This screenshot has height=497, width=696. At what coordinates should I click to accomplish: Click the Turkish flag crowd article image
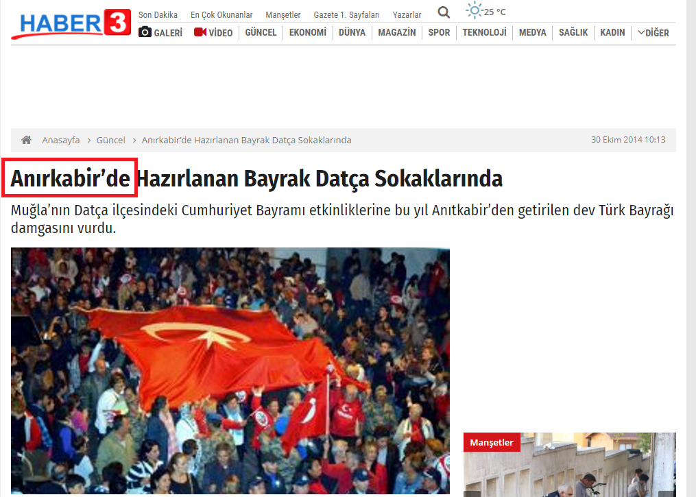(230, 370)
